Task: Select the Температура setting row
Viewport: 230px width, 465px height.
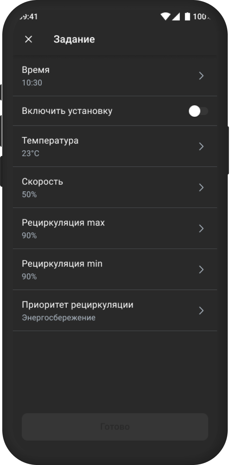Action: (115, 146)
